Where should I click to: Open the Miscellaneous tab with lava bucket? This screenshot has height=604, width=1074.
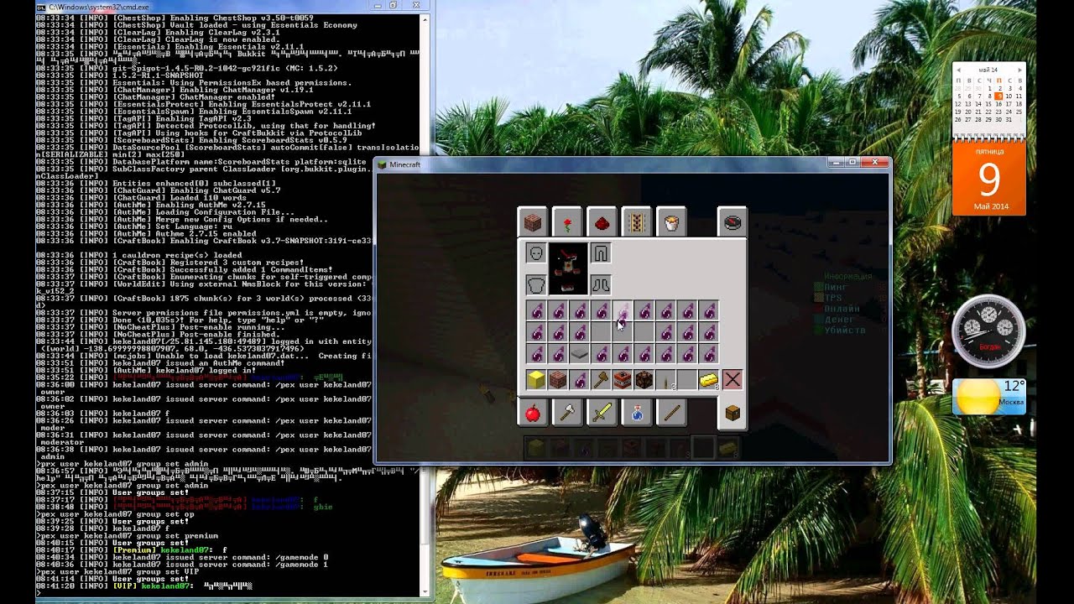670,222
